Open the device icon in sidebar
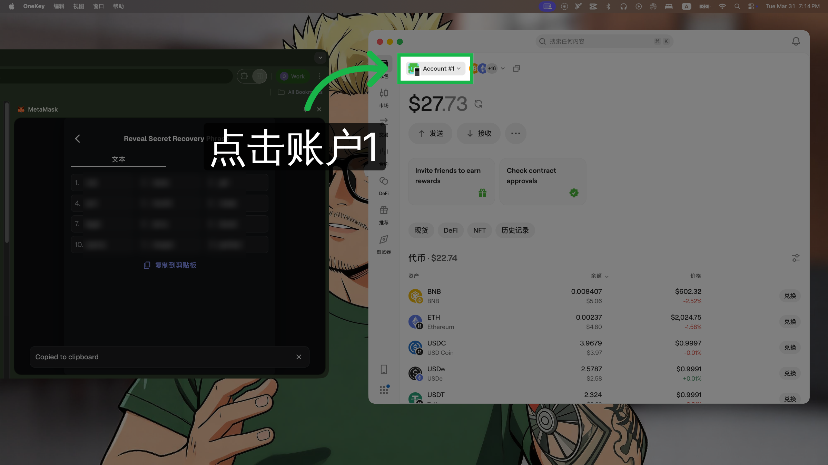The width and height of the screenshot is (828, 465). [x=384, y=370]
